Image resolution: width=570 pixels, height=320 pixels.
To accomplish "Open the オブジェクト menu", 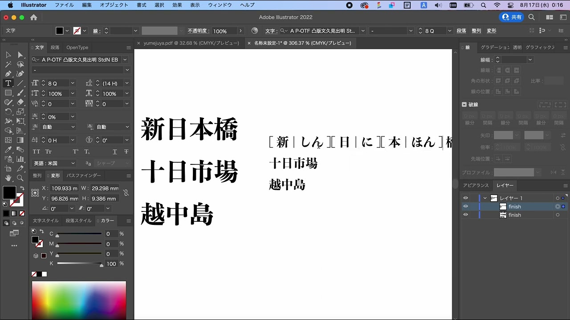I will (114, 5).
